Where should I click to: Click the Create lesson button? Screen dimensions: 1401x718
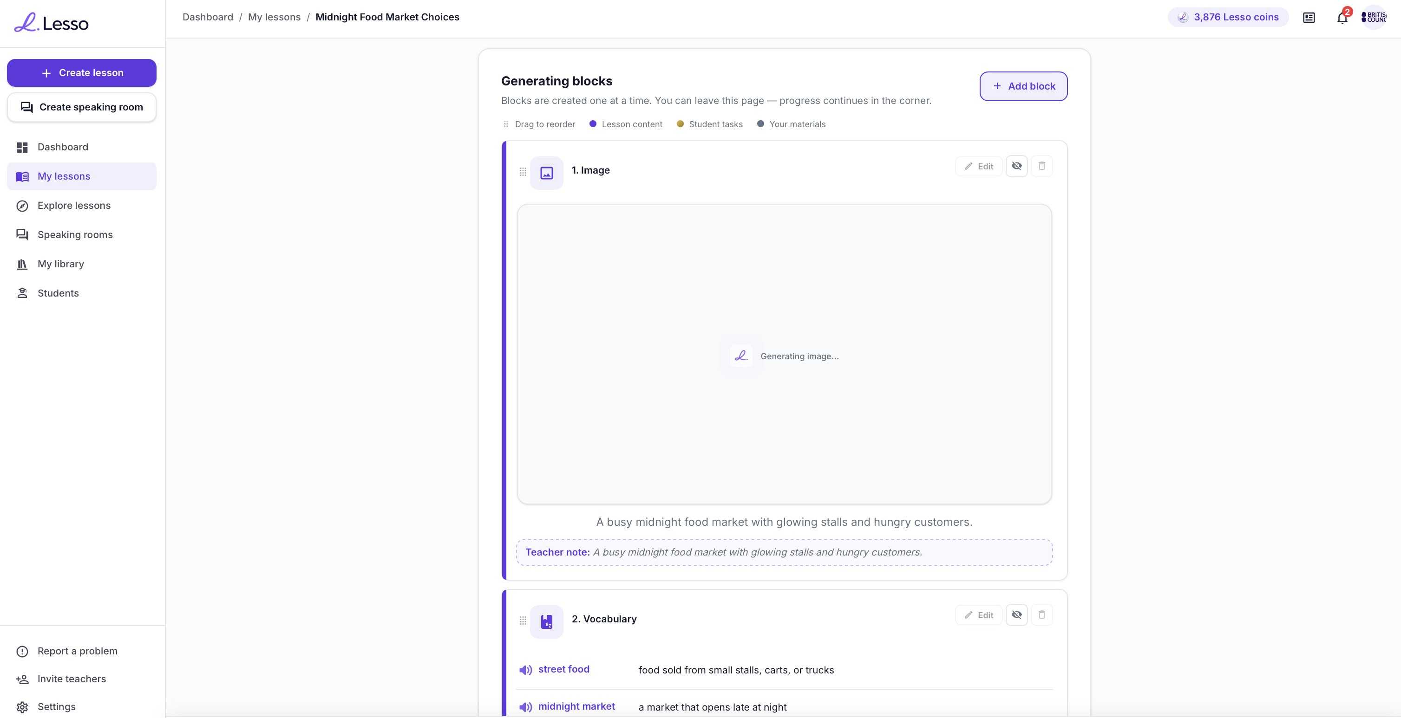point(82,73)
